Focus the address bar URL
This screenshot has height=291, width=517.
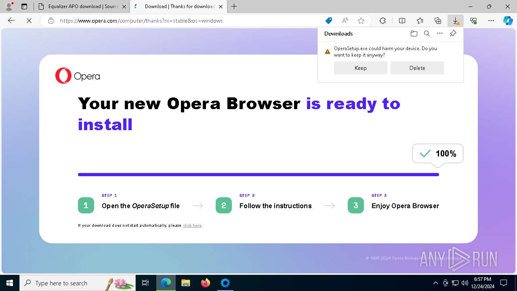[x=141, y=21]
